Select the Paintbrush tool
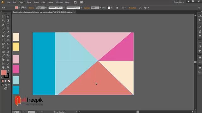This screenshot has width=202, height=113. coord(3,32)
